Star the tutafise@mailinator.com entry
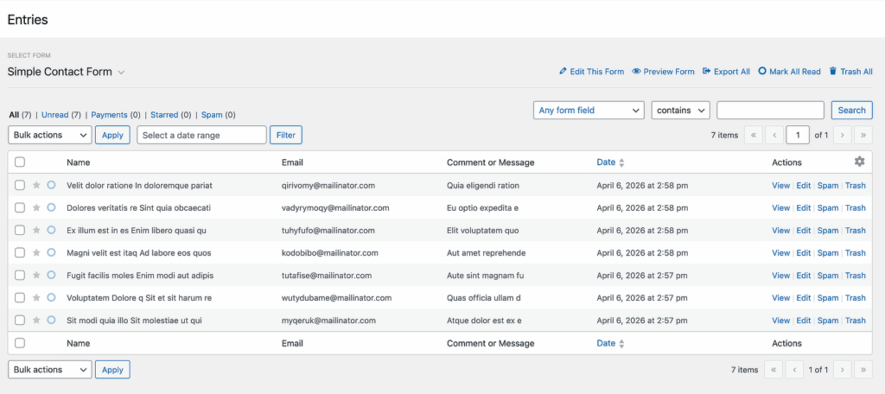The height and width of the screenshot is (394, 885). pos(36,276)
